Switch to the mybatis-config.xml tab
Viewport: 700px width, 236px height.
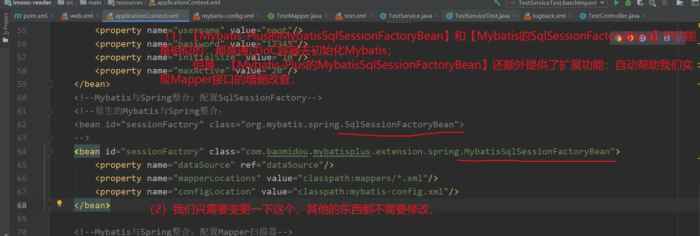pyautogui.click(x=227, y=16)
